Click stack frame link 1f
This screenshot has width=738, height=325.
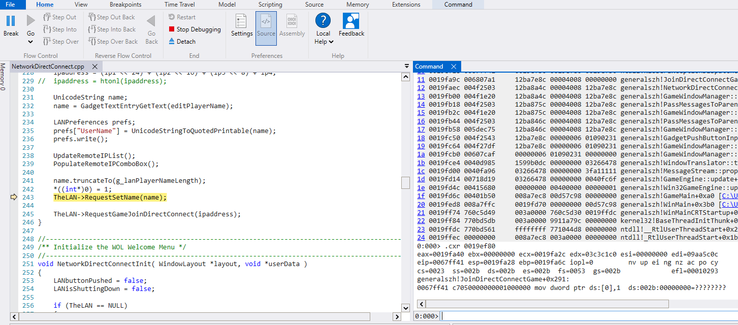click(x=421, y=196)
